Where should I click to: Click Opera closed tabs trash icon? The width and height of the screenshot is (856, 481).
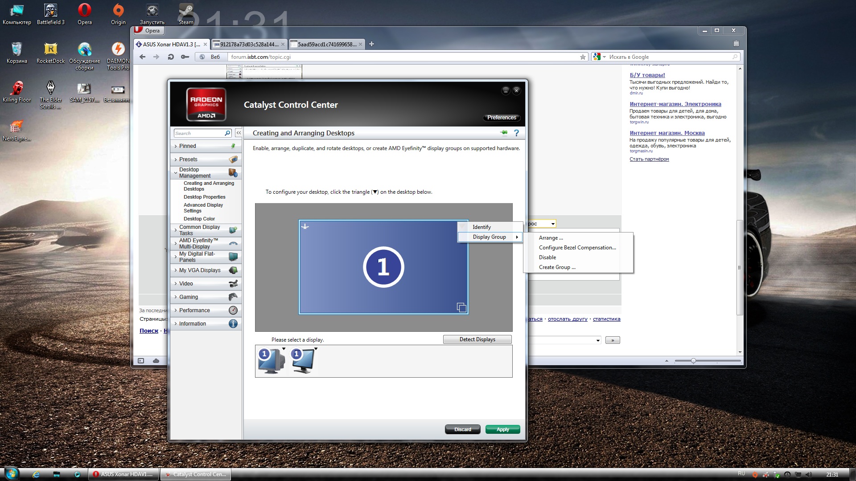[x=736, y=44]
